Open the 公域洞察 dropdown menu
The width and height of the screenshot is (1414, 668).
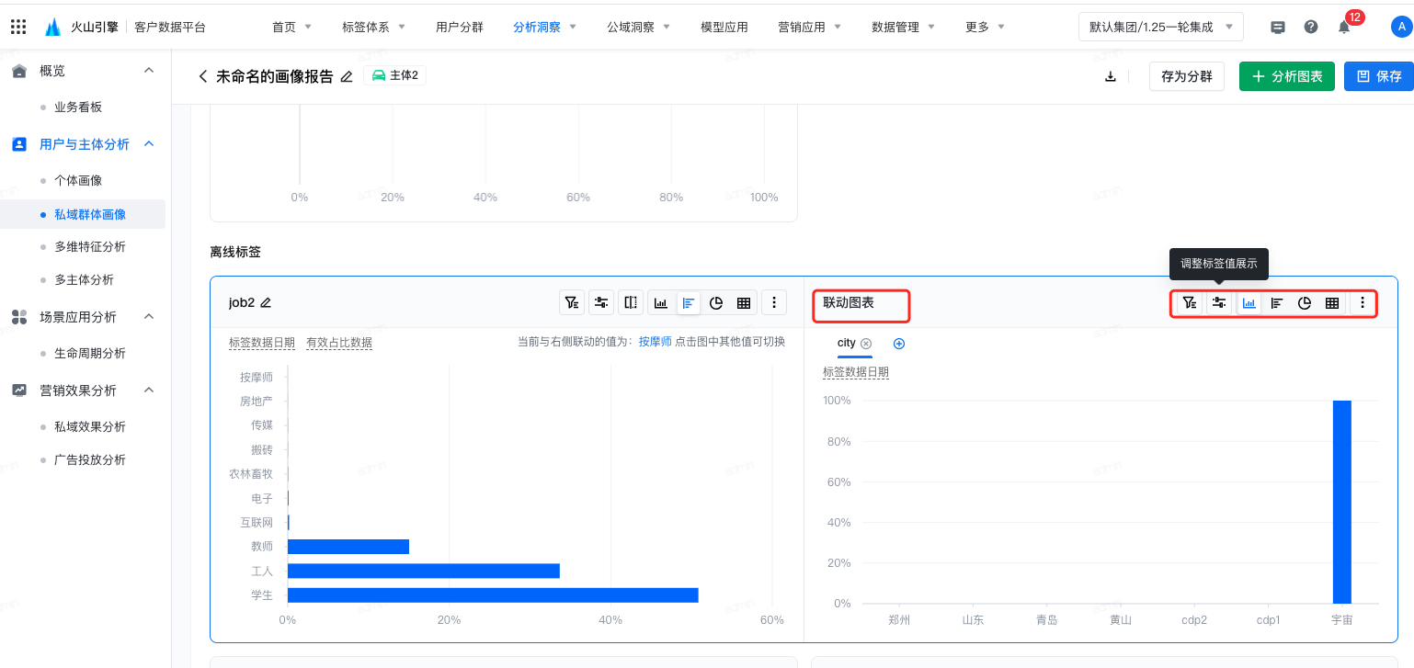[638, 27]
